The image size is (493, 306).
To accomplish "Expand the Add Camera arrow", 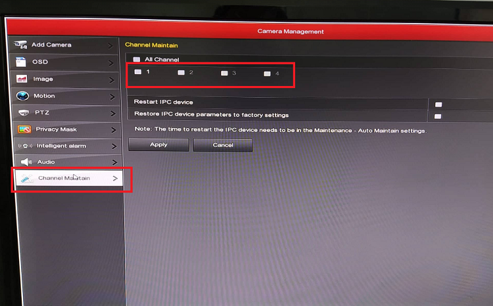I will 111,45.
